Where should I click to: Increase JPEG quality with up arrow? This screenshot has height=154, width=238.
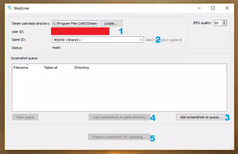224,22
